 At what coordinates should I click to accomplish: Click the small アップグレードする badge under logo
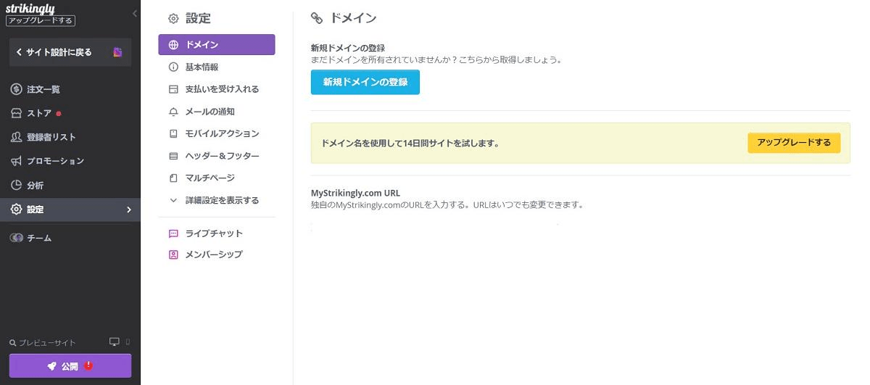pyautogui.click(x=40, y=20)
